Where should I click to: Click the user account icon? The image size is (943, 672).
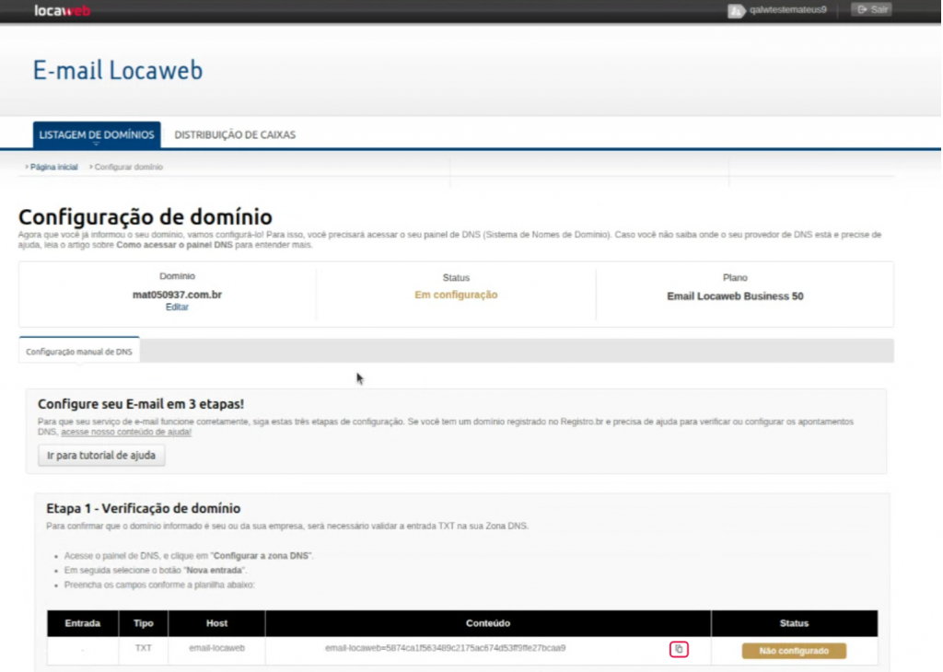pyautogui.click(x=736, y=11)
